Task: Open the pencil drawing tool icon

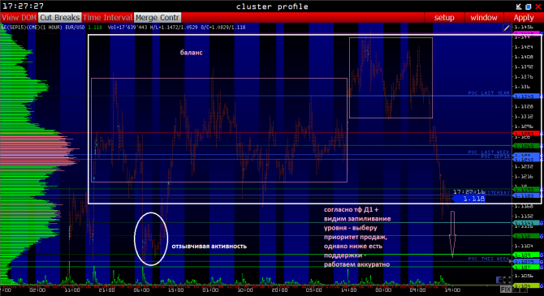Action: coord(506,28)
